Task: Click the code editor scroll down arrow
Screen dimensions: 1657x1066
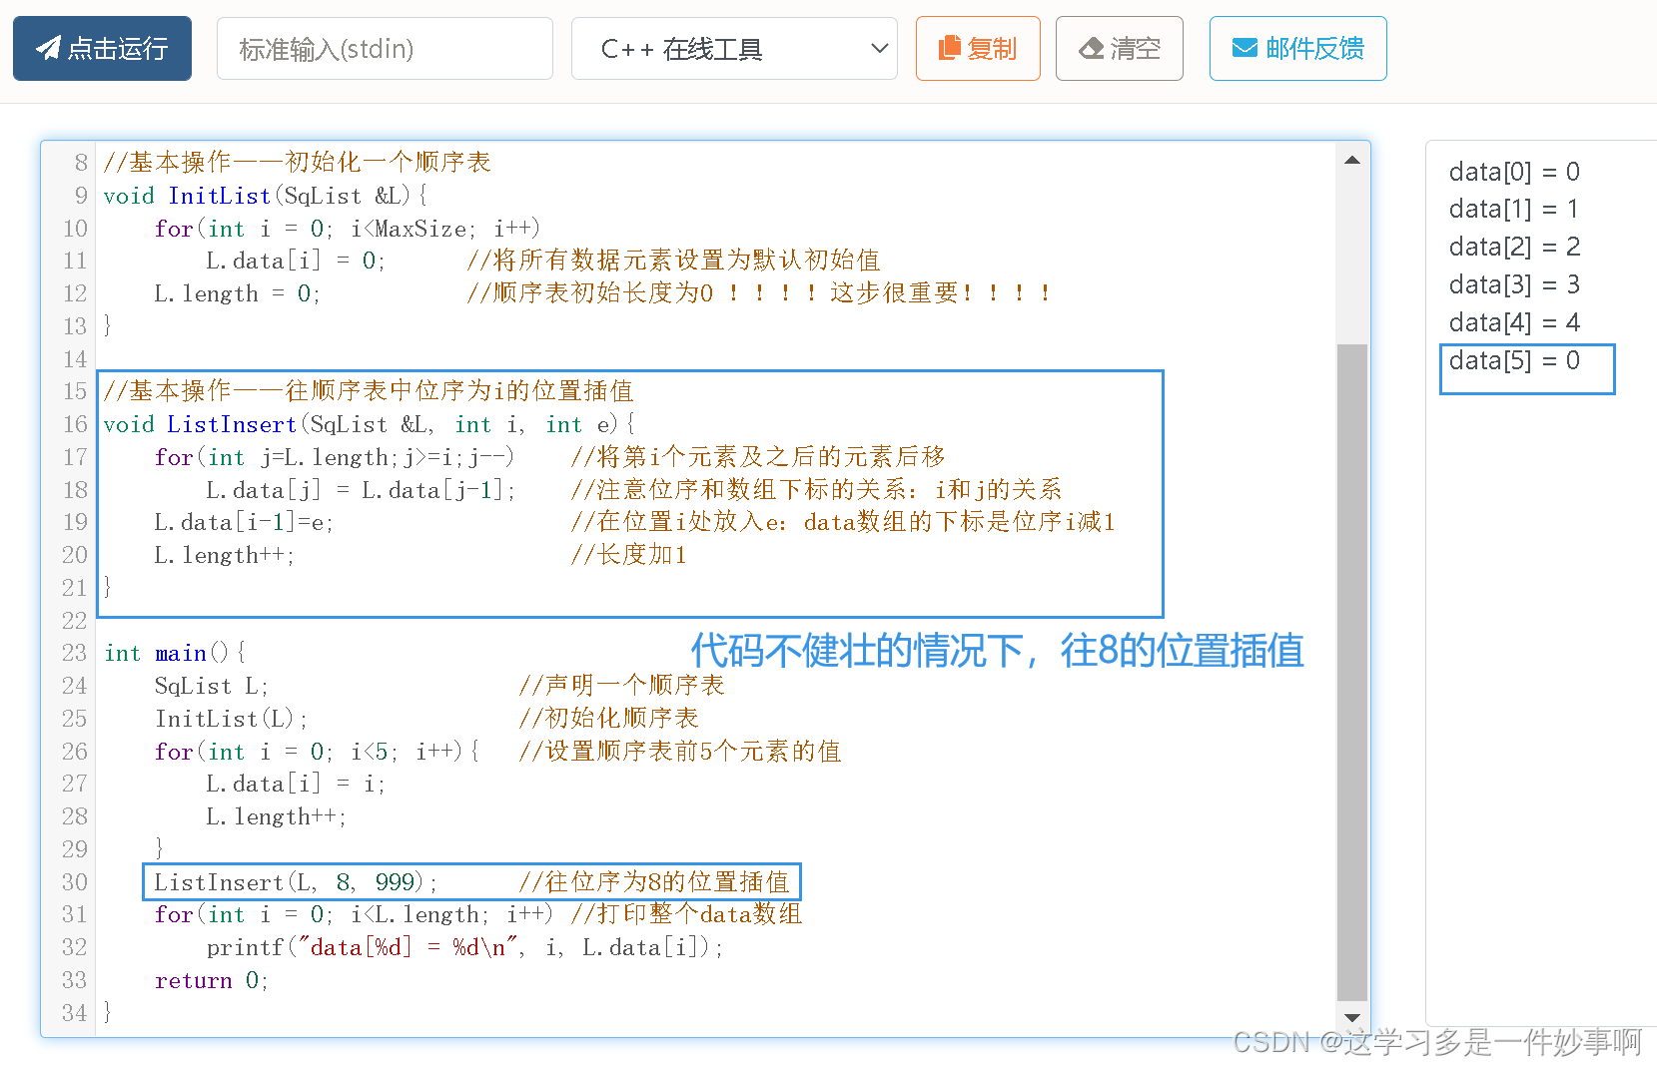Action: [1352, 1018]
